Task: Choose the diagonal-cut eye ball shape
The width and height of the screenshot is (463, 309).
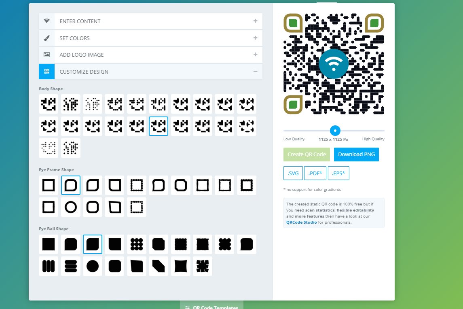Action: tap(159, 266)
